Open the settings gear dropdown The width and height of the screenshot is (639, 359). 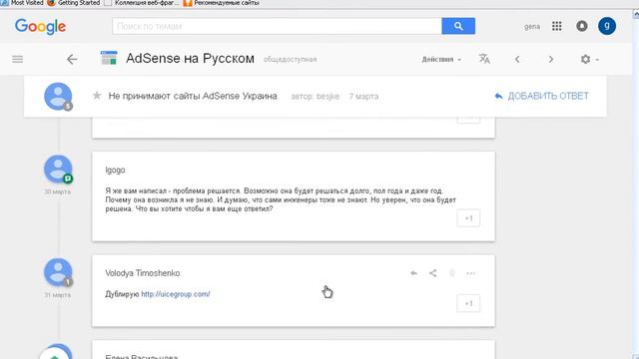pyautogui.click(x=589, y=60)
